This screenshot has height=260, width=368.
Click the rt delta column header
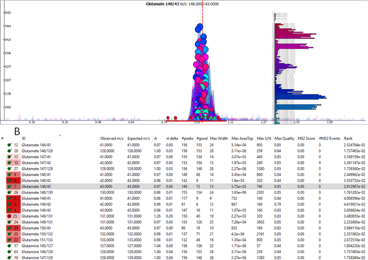[172, 139]
